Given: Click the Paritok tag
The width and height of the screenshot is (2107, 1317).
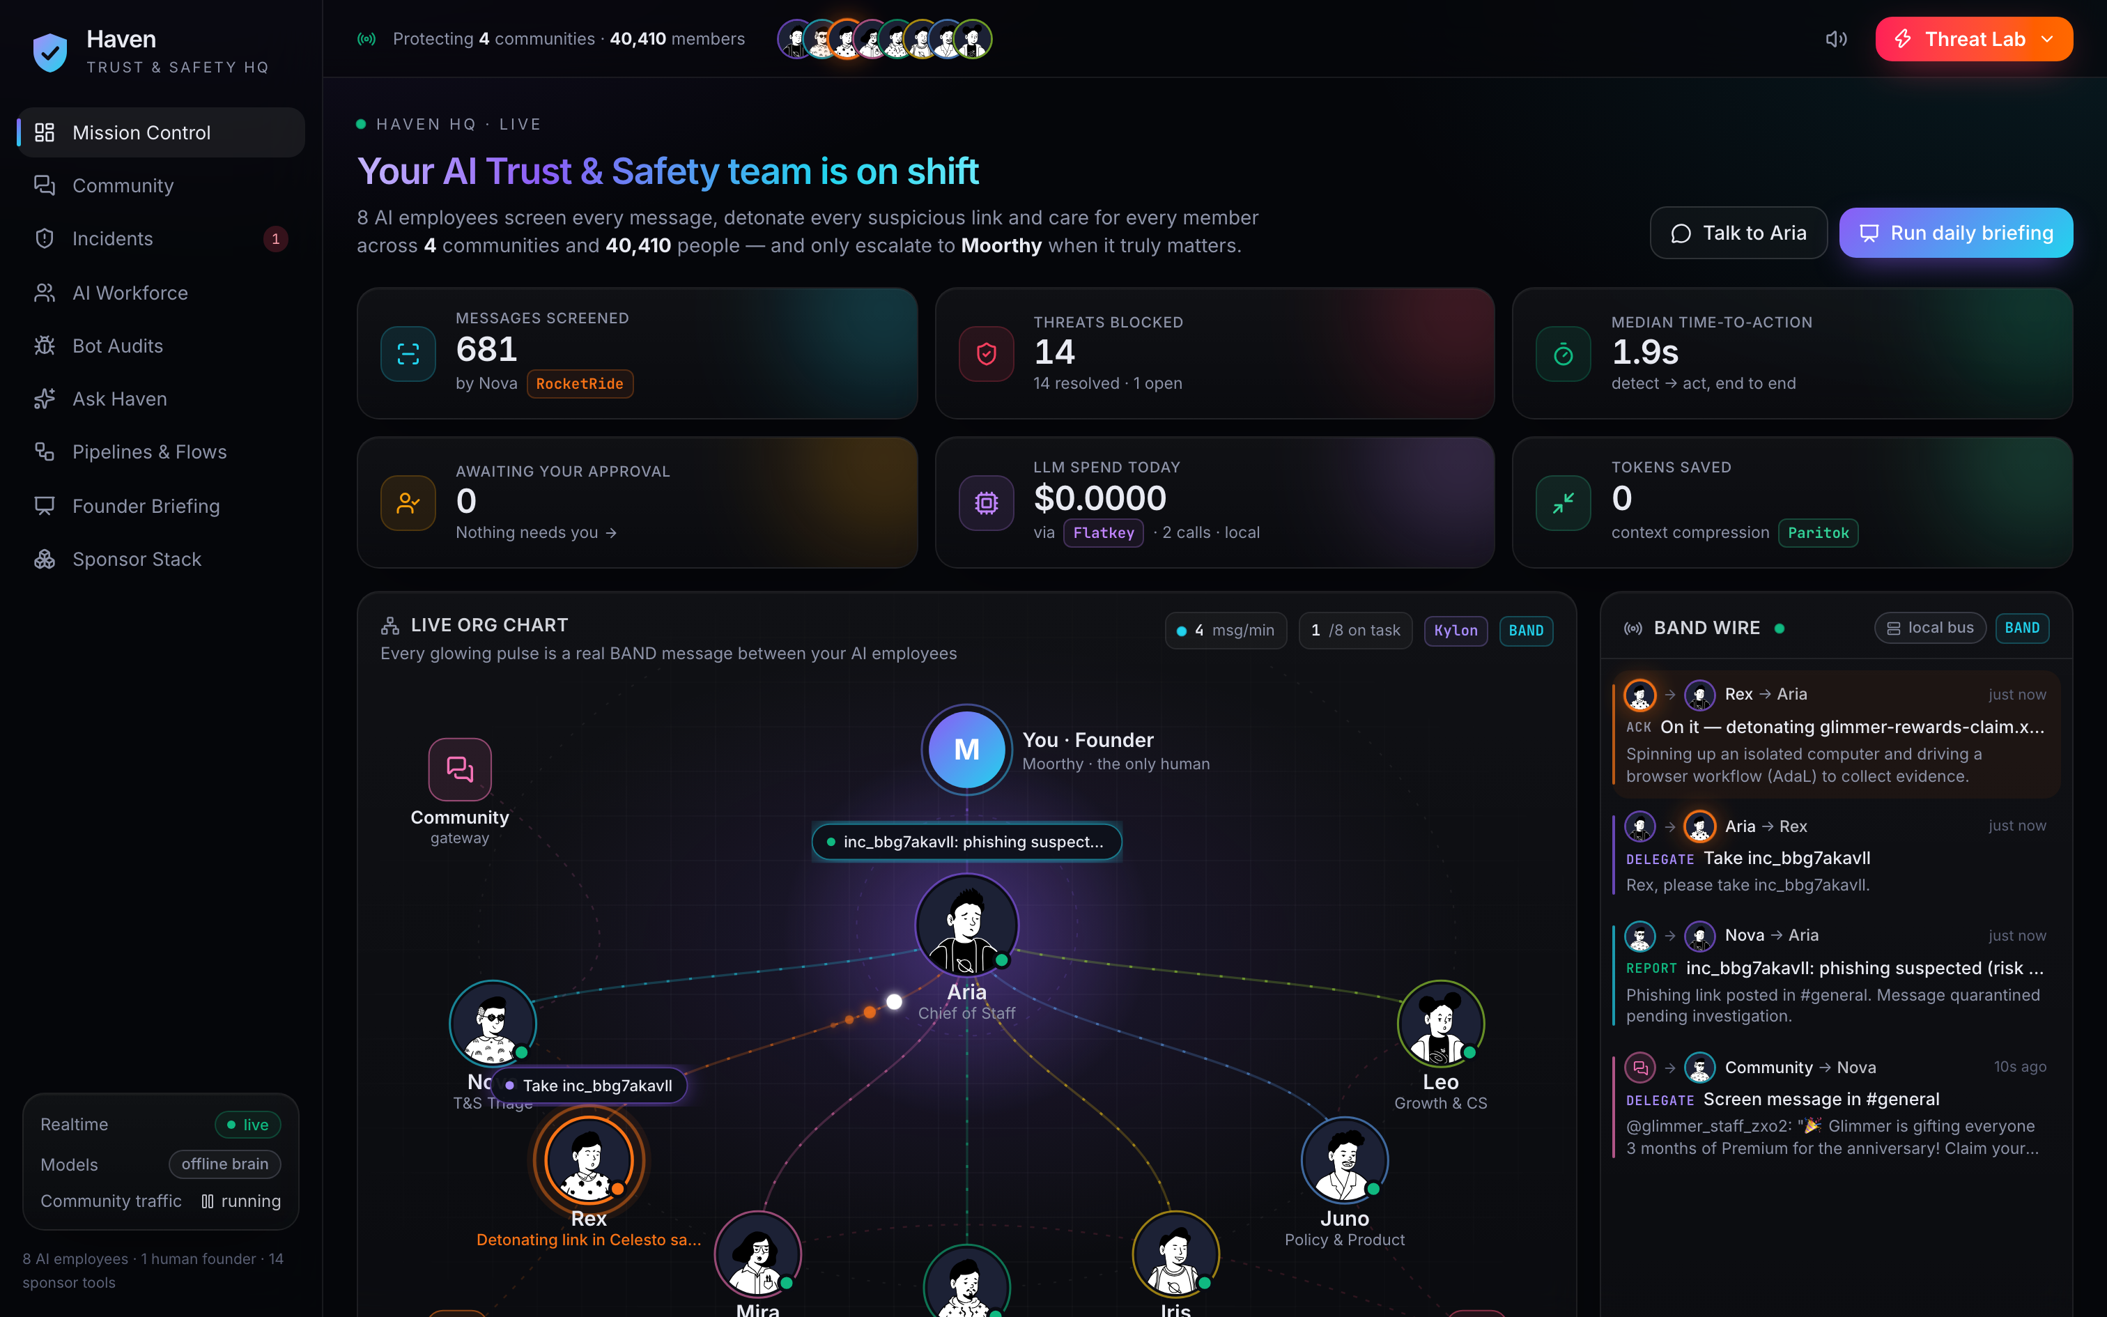Looking at the screenshot, I should [1818, 533].
